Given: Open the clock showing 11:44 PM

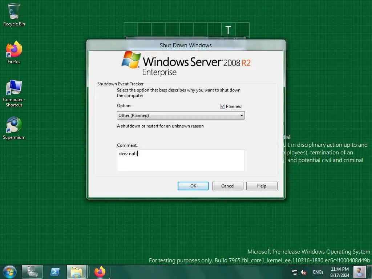Looking at the screenshot, I should pos(340,272).
